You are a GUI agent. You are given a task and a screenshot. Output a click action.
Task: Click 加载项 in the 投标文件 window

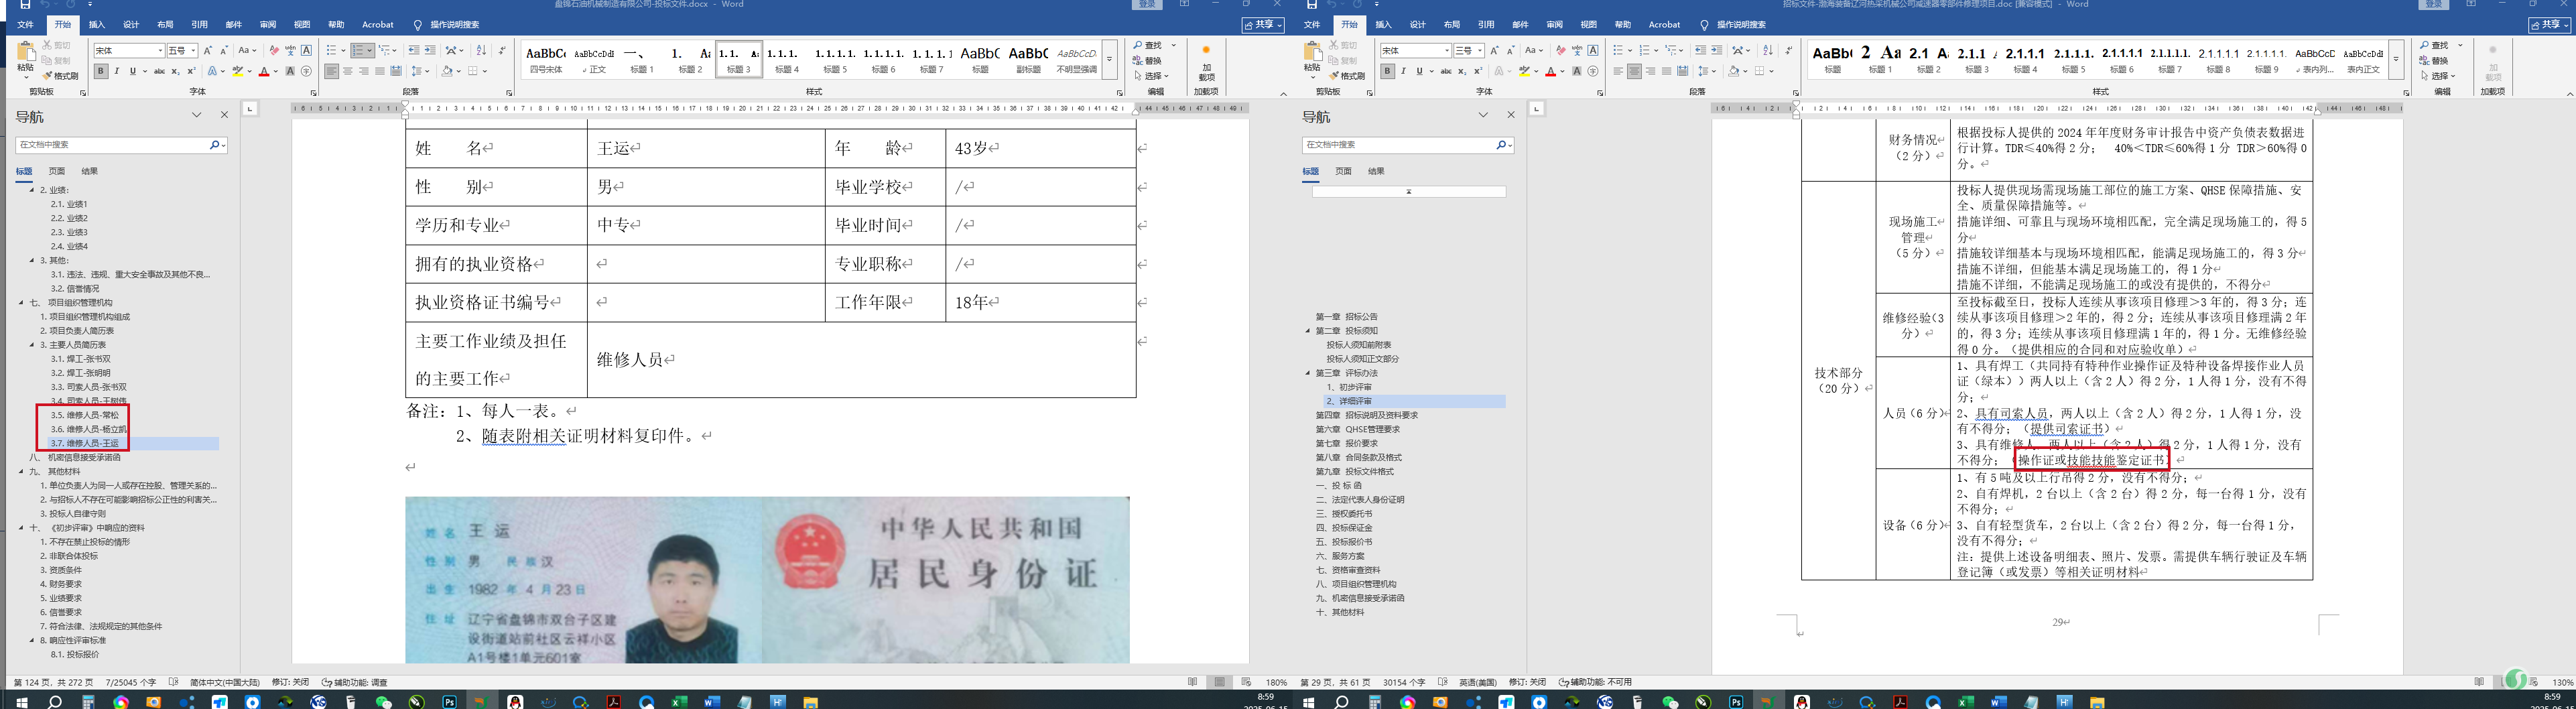[1206, 64]
